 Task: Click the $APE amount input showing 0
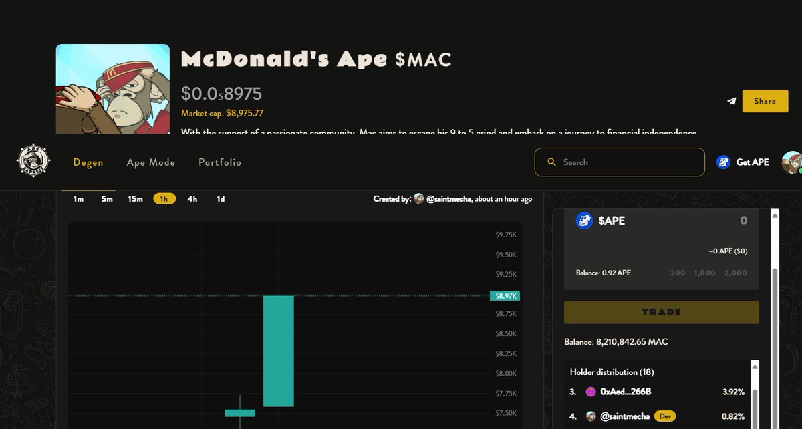pyautogui.click(x=743, y=221)
